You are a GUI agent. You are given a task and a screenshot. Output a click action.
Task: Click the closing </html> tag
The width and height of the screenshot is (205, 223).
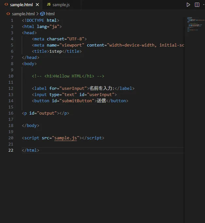point(30,150)
